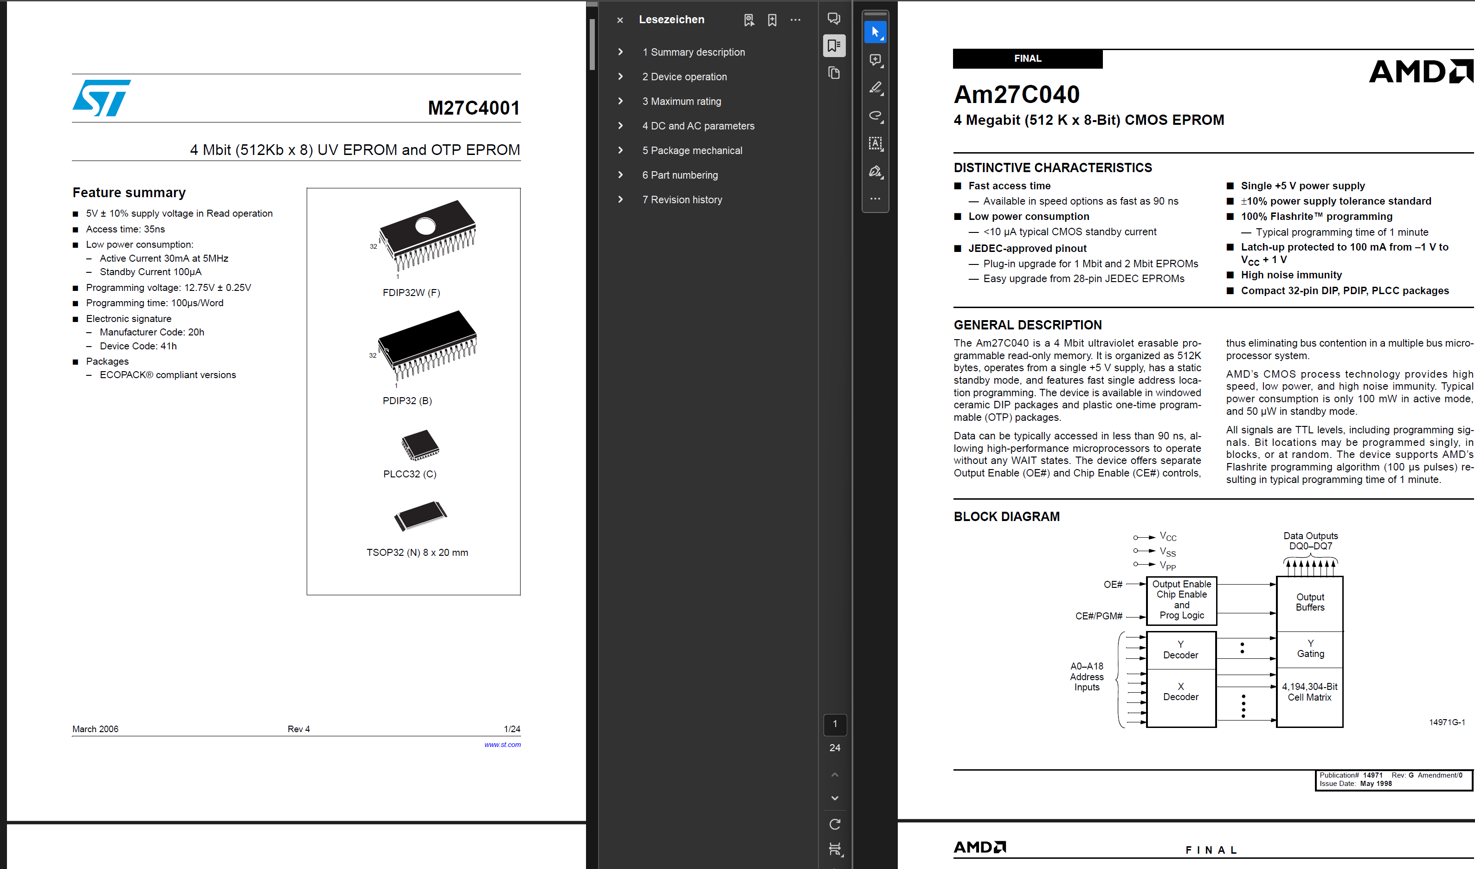Open the www.st.com link
The image size is (1475, 869).
[502, 745]
